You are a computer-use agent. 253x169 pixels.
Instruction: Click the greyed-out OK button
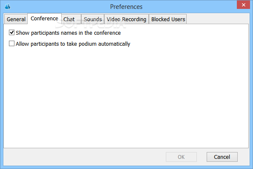click(x=181, y=157)
